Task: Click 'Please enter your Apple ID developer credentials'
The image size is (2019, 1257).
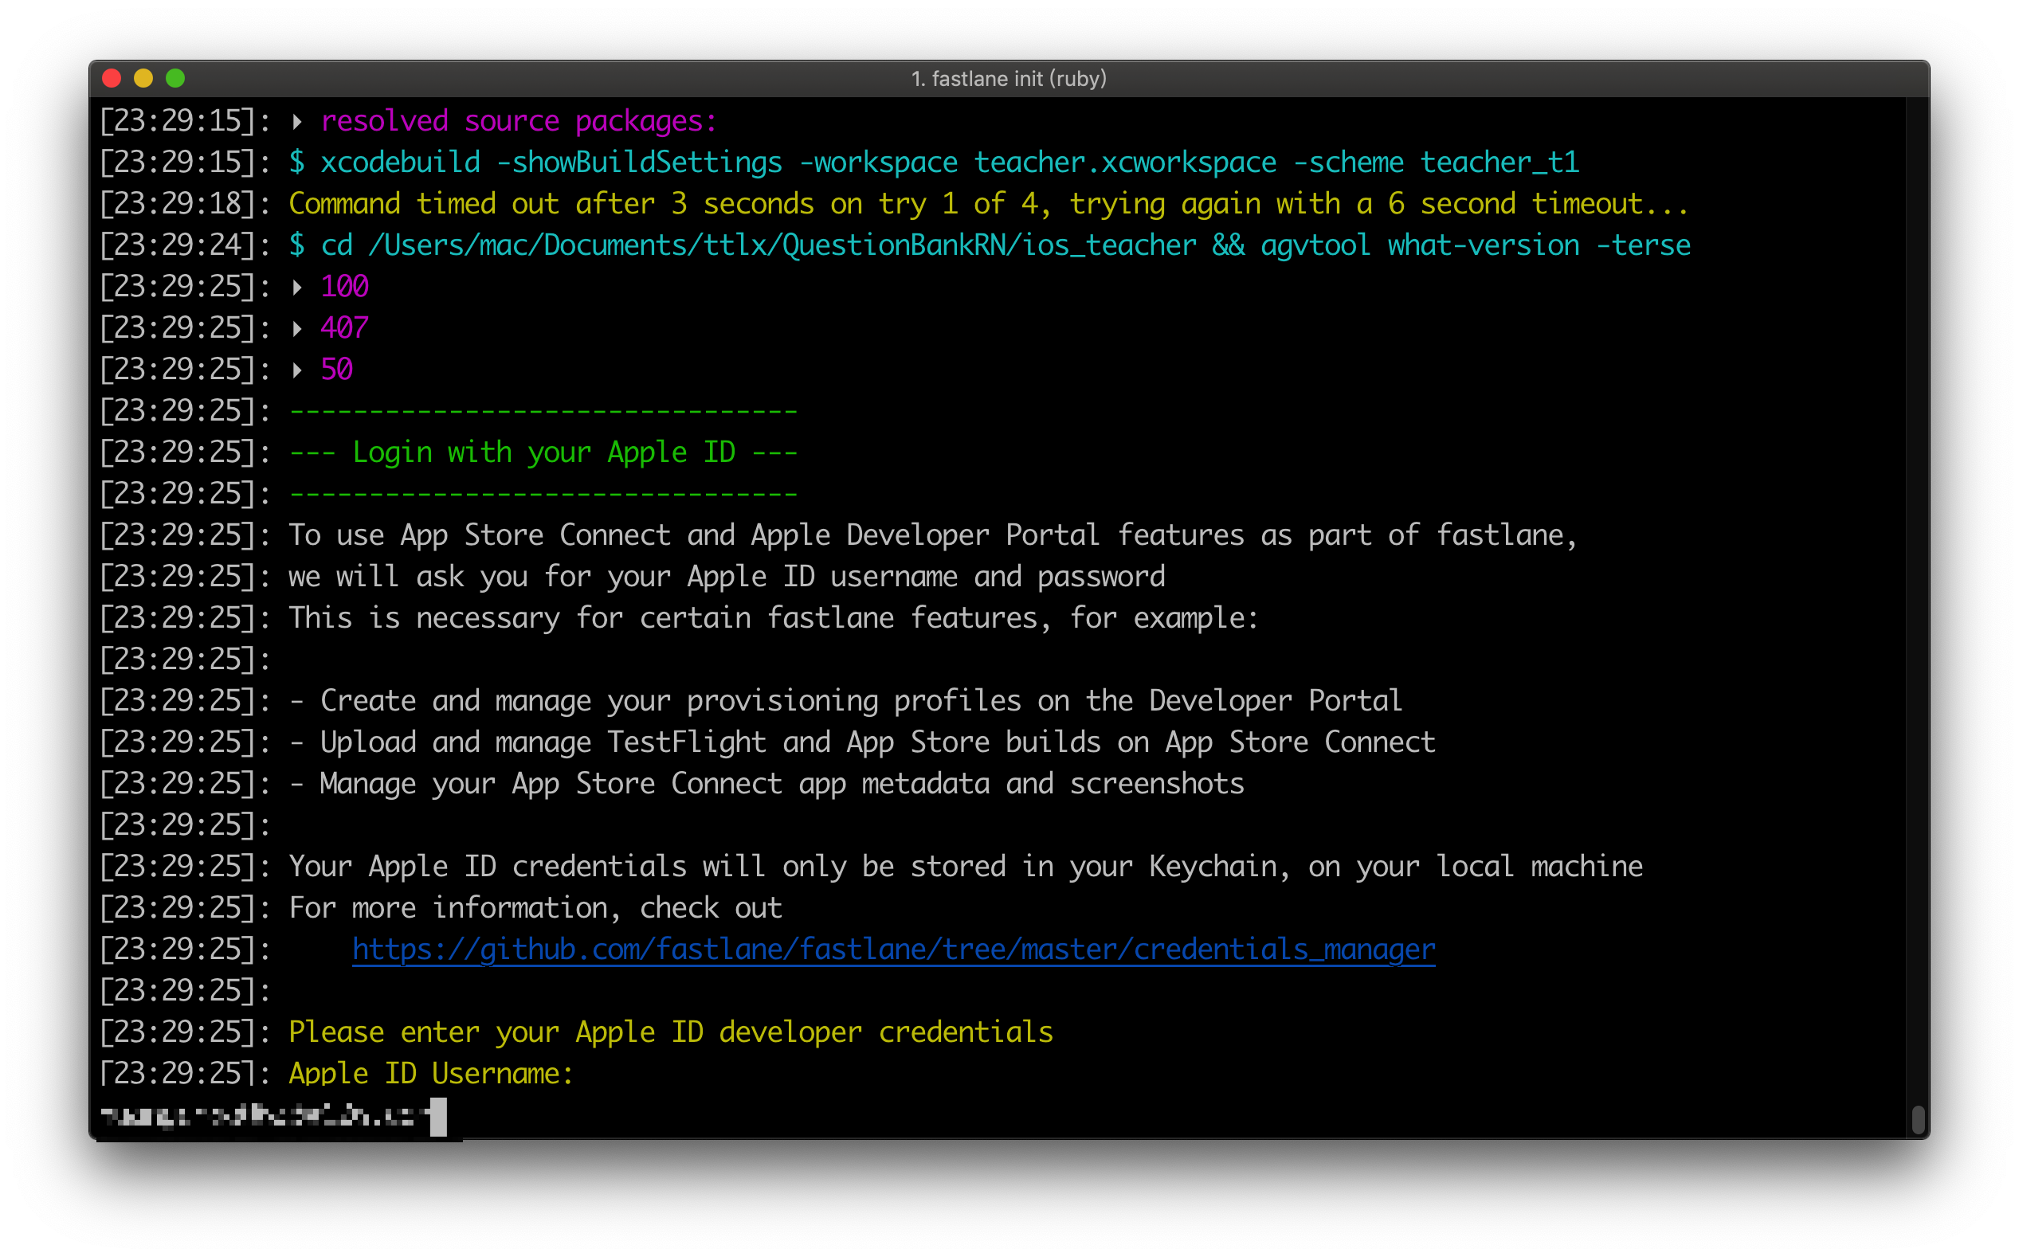Action: [671, 1032]
